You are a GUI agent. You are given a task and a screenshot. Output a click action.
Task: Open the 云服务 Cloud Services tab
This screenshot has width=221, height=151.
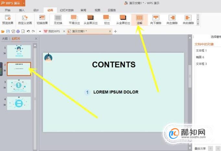[112, 10]
